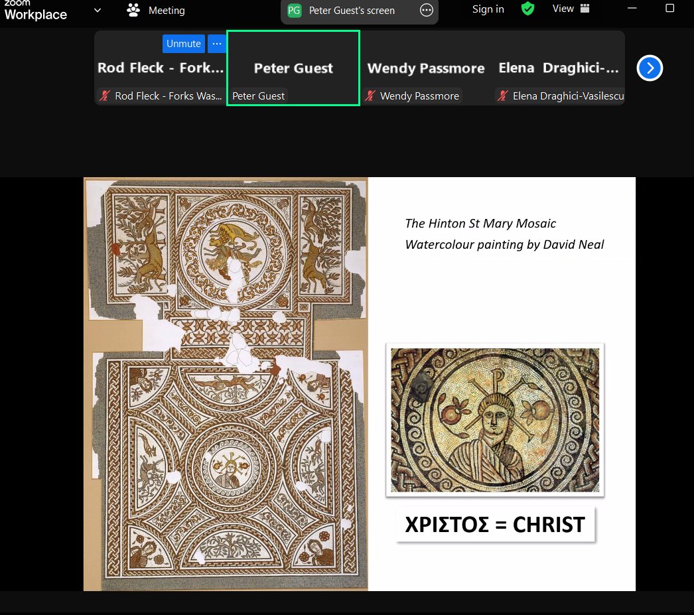This screenshot has height=615, width=694.
Task: Select Wendy Passmore participant tile
Action: coord(426,68)
